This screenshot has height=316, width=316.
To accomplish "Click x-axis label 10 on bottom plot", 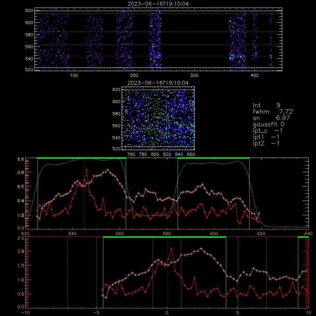I will click(x=308, y=313).
